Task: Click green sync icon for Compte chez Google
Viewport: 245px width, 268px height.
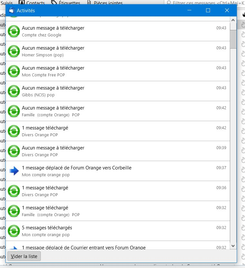Action: point(14,31)
